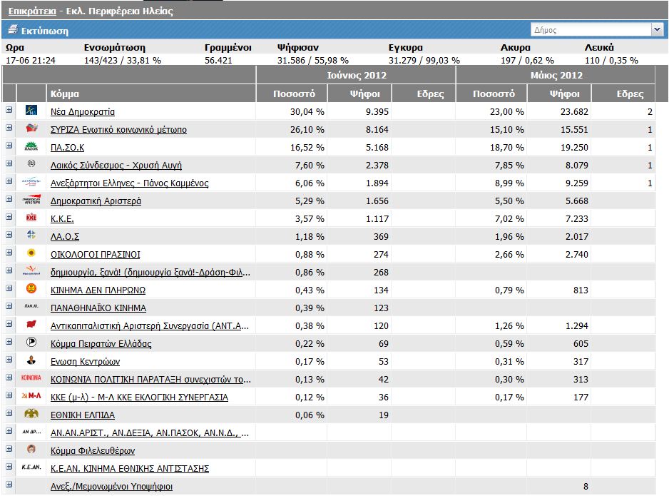Click the Ιούνιος 2012 column header
The image size is (669, 496).
[355, 75]
